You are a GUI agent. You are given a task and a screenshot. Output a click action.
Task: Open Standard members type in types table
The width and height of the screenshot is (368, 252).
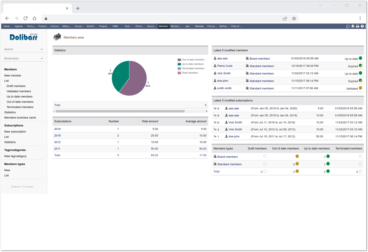[x=229, y=164]
